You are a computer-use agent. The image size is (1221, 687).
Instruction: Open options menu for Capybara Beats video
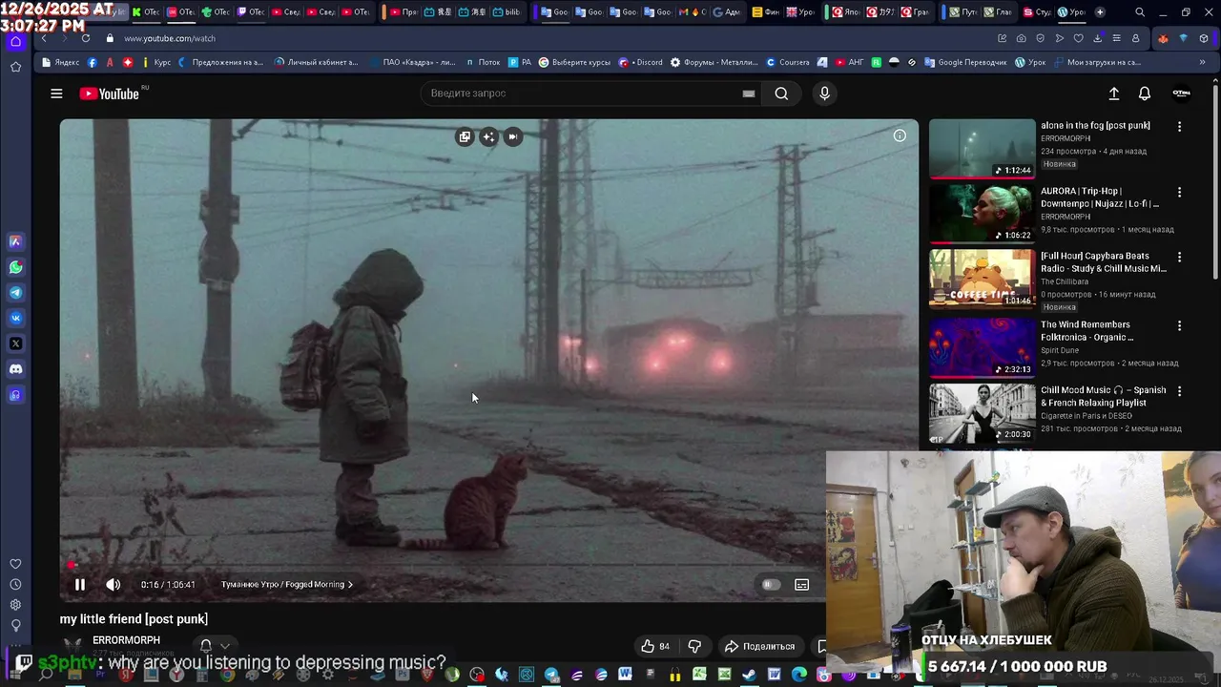(x=1179, y=257)
